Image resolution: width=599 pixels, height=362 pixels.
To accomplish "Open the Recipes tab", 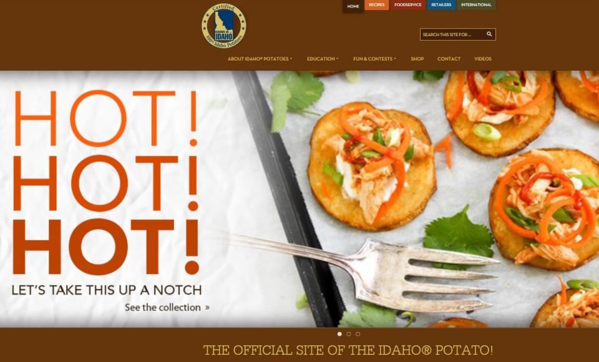I will pyautogui.click(x=376, y=5).
